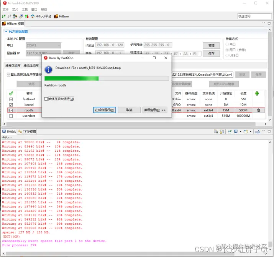This screenshot has height=257, width=274.
Task: Click the open new console icon
Action: pyautogui.click(x=246, y=131)
